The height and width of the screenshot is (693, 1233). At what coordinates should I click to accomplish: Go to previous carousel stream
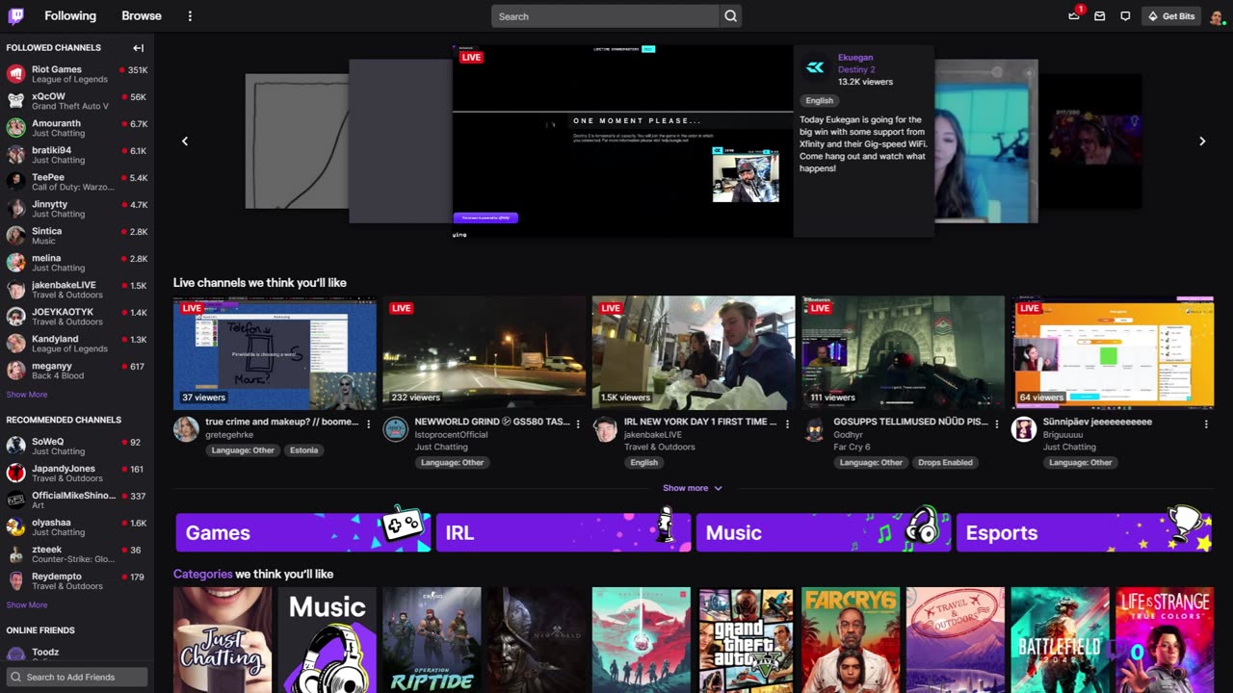pyautogui.click(x=185, y=141)
